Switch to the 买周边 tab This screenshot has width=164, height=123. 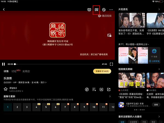26,71
